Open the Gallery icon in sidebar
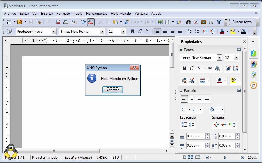This screenshot has height=163, width=262. tap(254, 74)
